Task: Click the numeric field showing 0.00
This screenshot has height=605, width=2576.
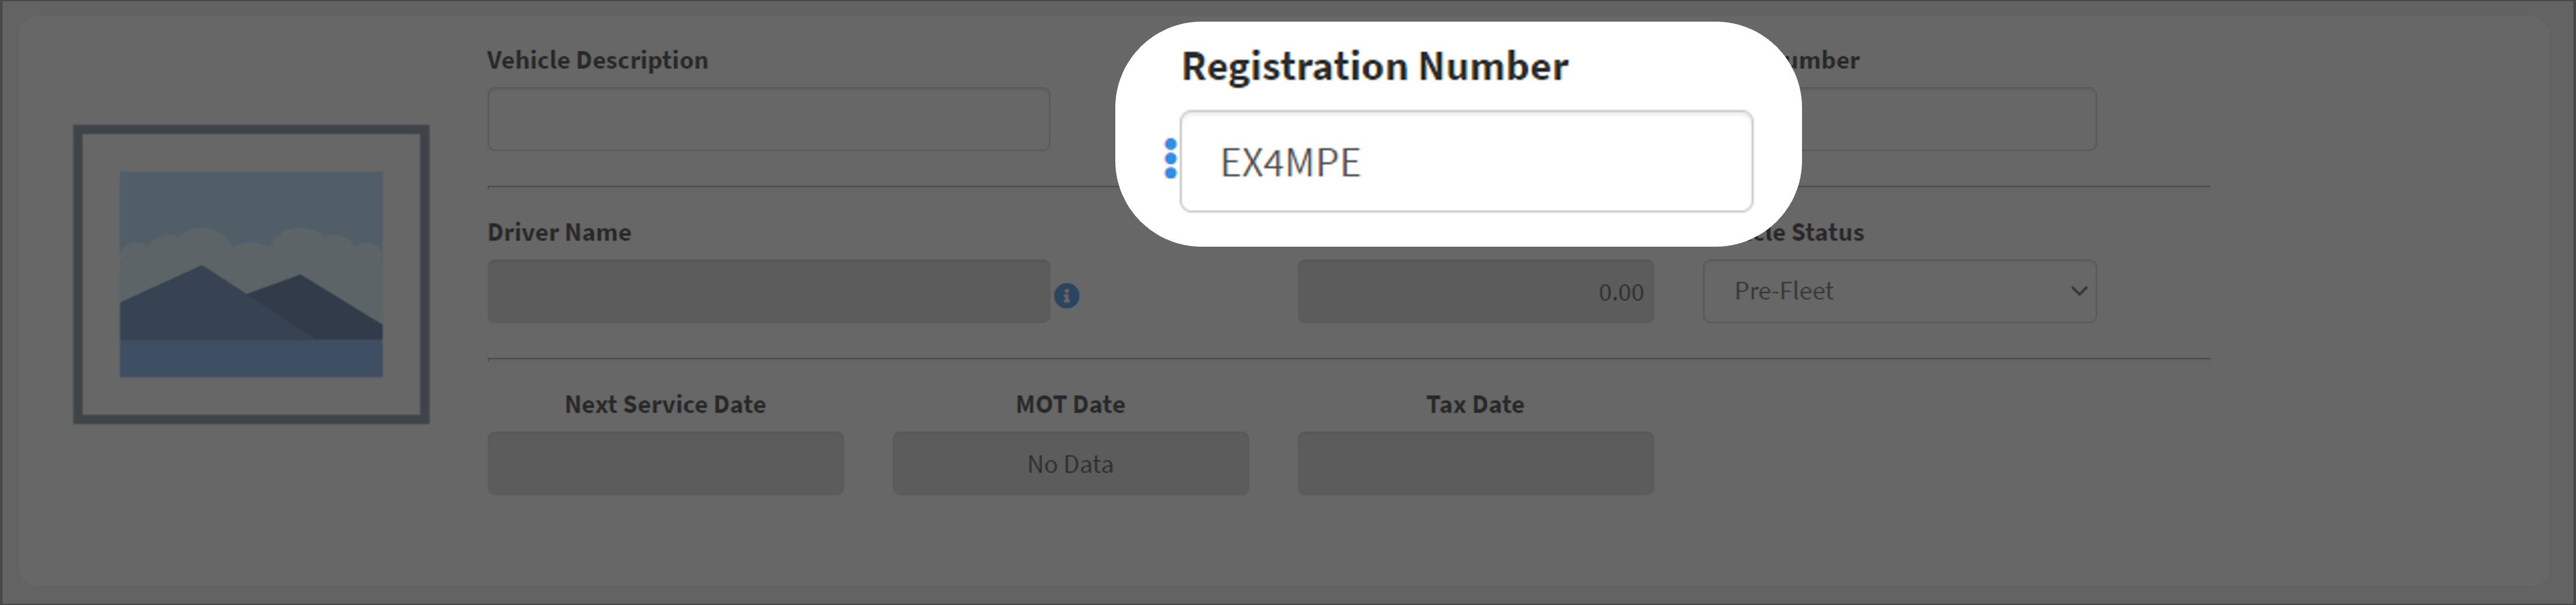Action: 1476,292
